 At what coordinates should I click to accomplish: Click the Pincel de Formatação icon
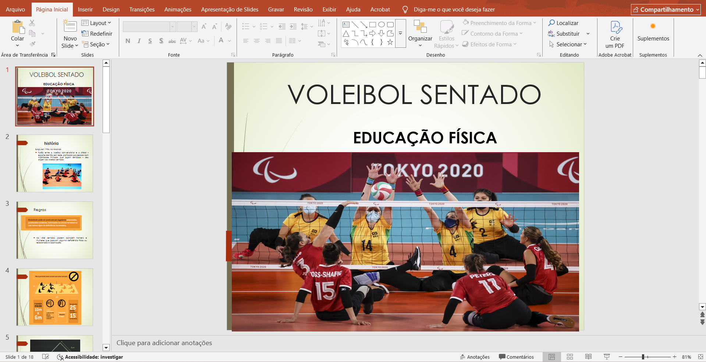point(32,44)
